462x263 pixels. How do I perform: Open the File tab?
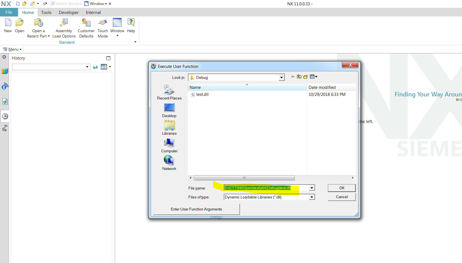(x=9, y=12)
